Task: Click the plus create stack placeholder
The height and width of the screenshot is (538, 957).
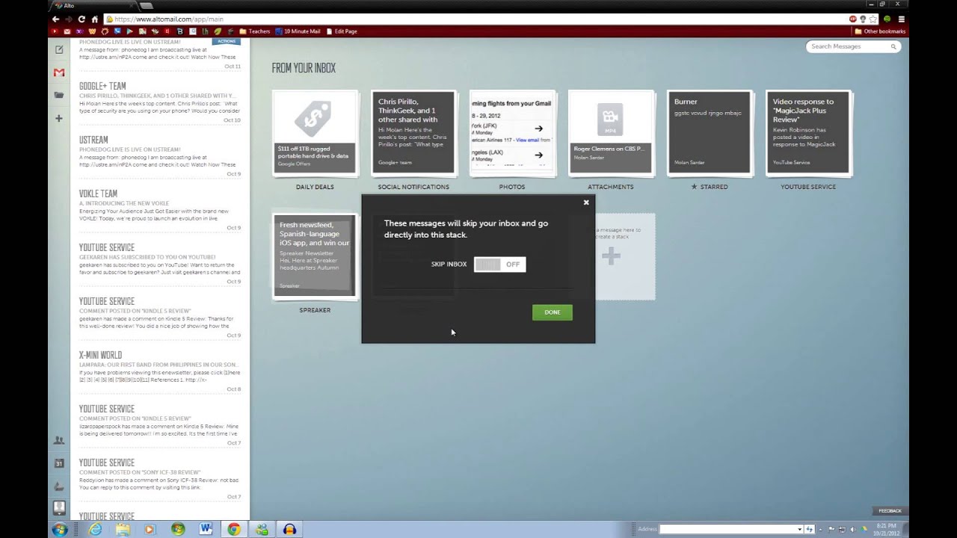Action: tap(611, 256)
